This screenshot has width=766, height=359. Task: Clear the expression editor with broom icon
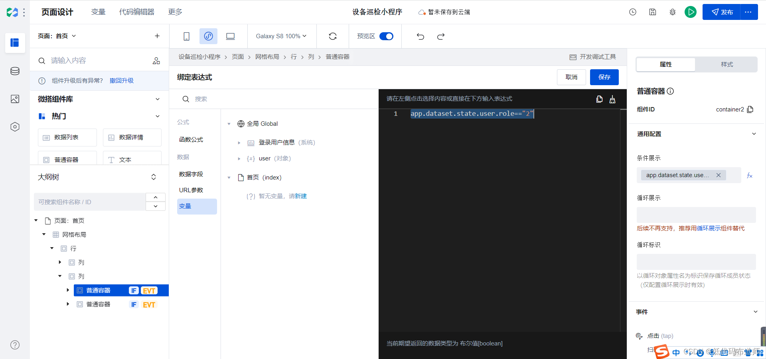click(x=612, y=99)
